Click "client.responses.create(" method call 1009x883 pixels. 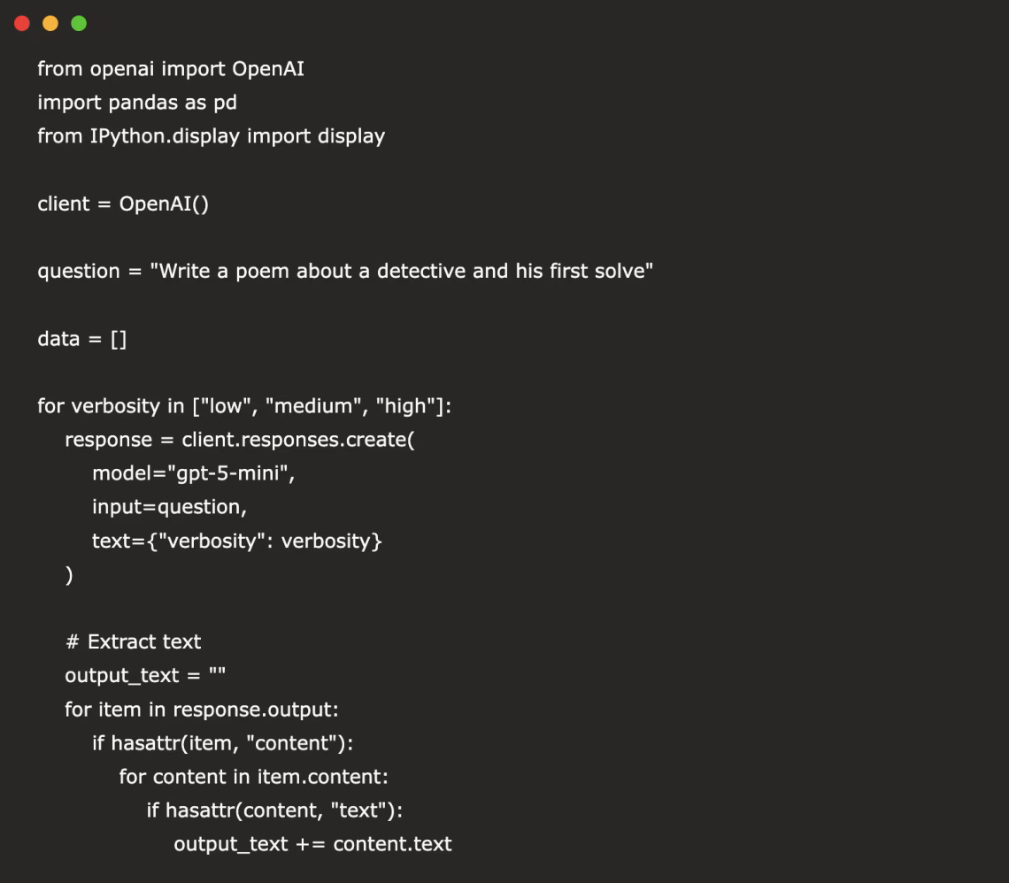[298, 440]
